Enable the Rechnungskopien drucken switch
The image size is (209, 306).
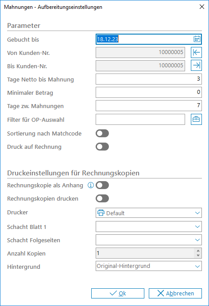[102, 198]
